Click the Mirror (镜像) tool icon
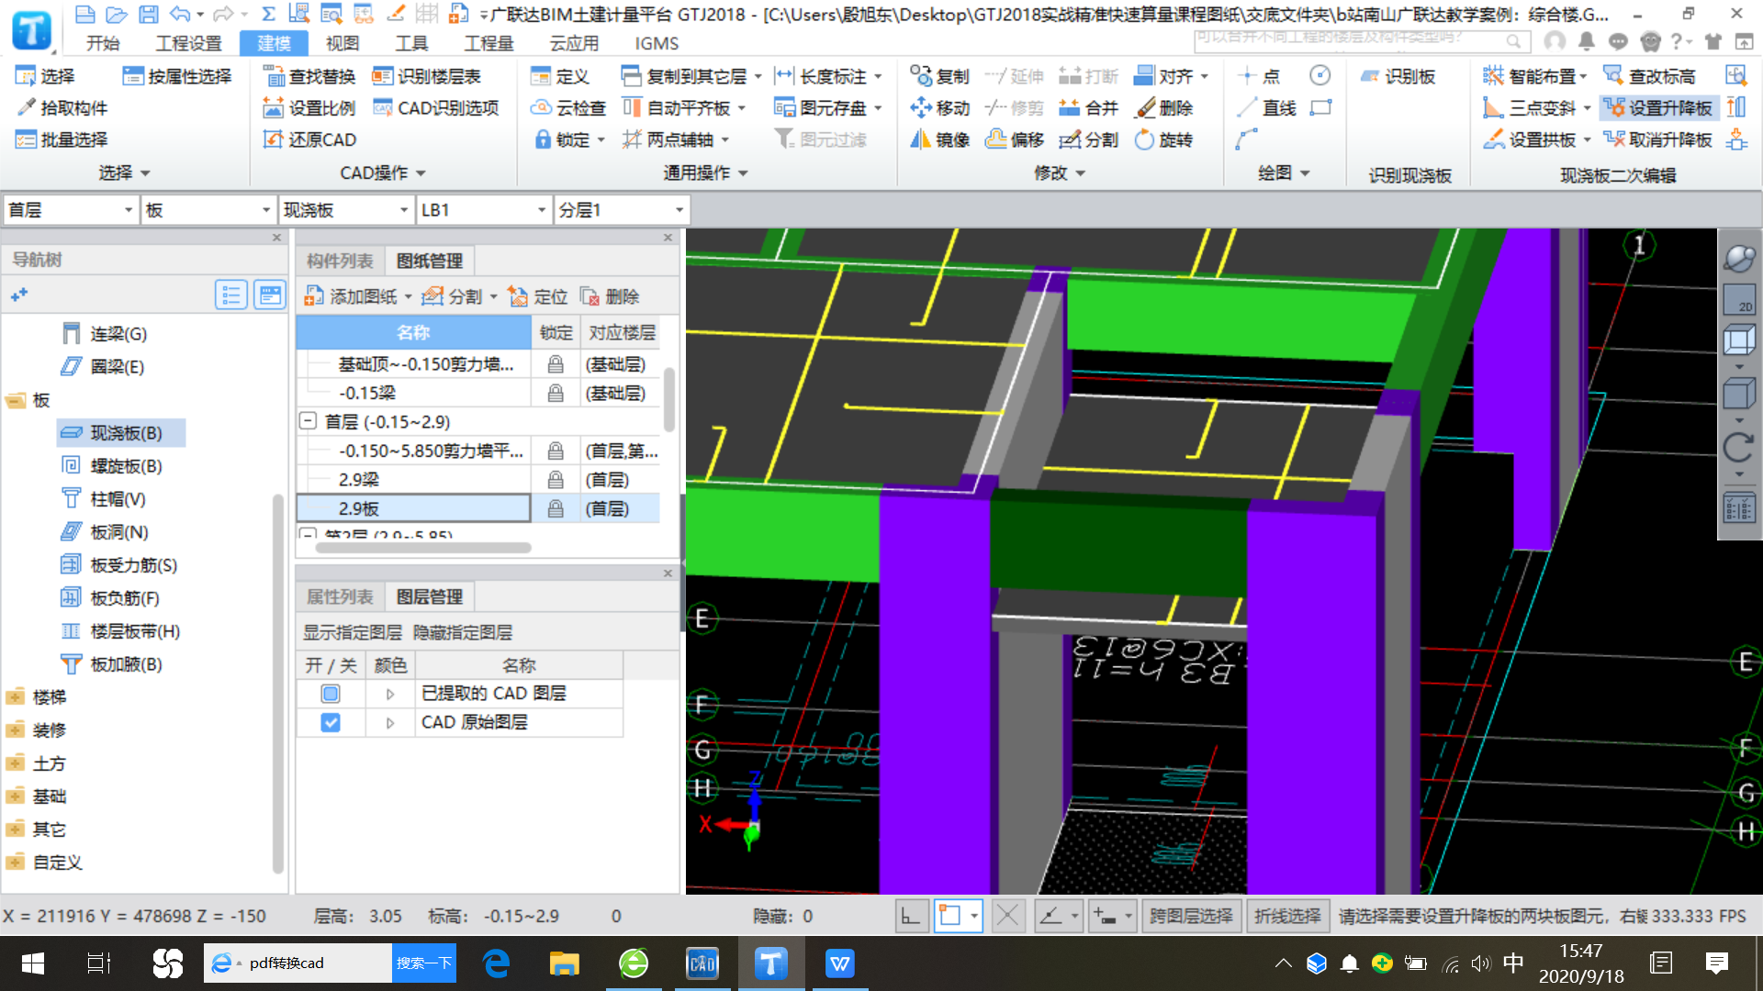This screenshot has height=991, width=1763. click(921, 139)
